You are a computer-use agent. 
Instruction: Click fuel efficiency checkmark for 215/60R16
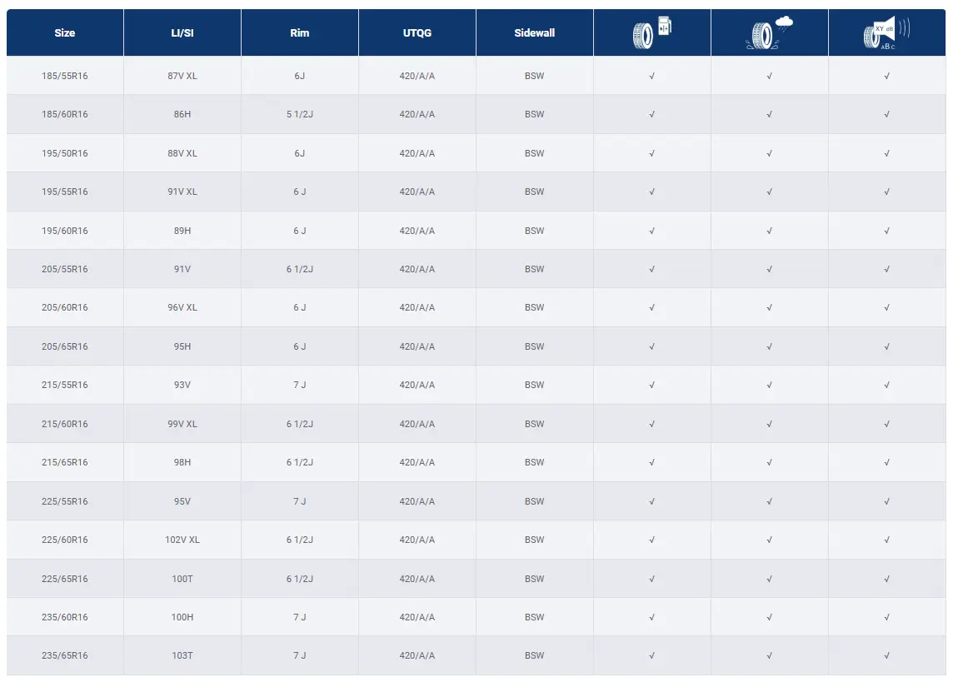coord(651,424)
